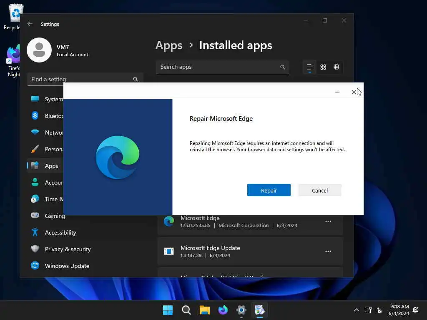Close the Settings window
Screen dimensions: 427x320
click(344, 20)
